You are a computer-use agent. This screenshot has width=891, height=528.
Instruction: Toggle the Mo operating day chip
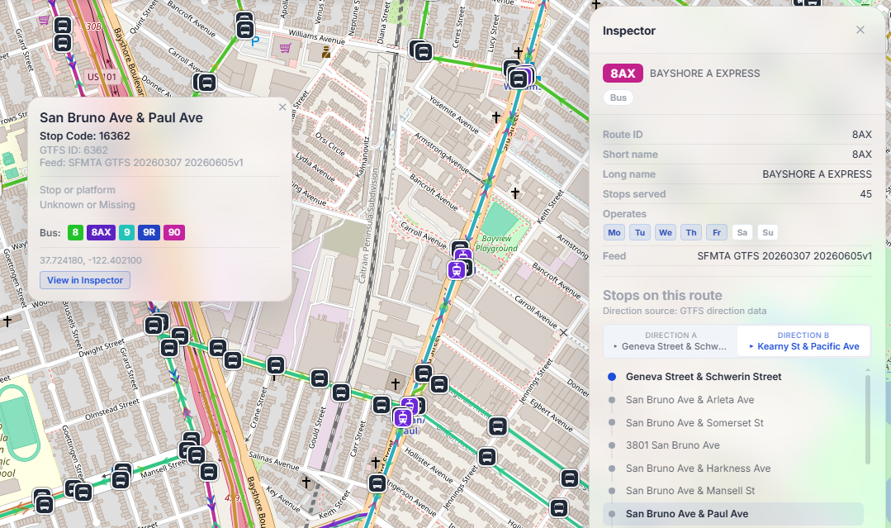tap(614, 232)
